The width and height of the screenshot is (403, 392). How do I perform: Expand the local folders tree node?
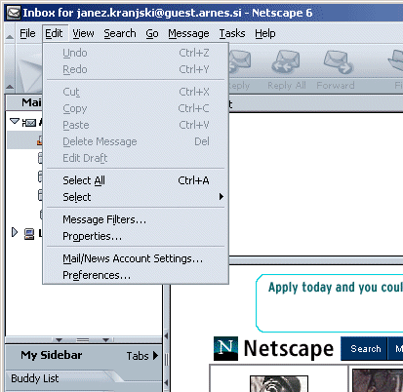click(15, 232)
